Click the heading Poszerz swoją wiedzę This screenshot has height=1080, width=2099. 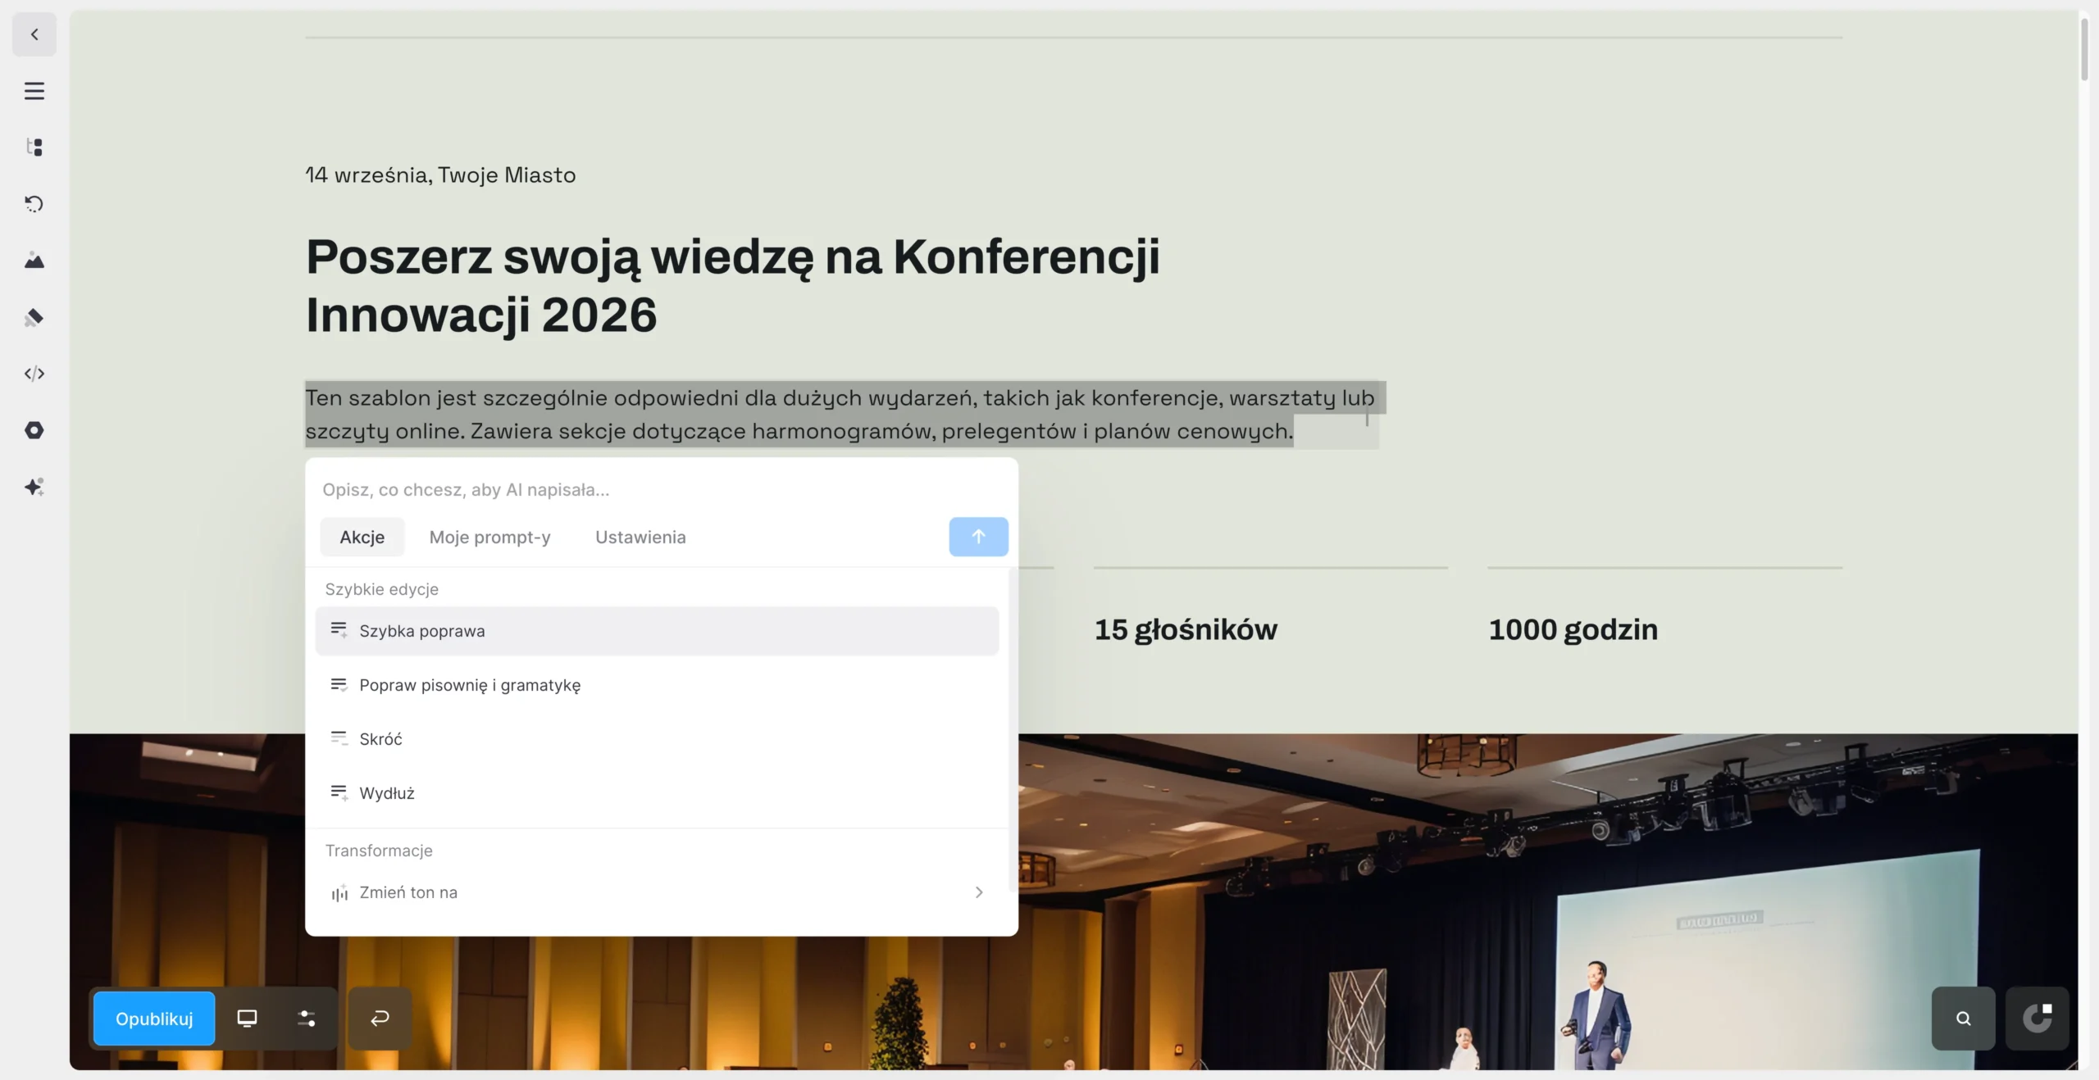[x=733, y=286]
